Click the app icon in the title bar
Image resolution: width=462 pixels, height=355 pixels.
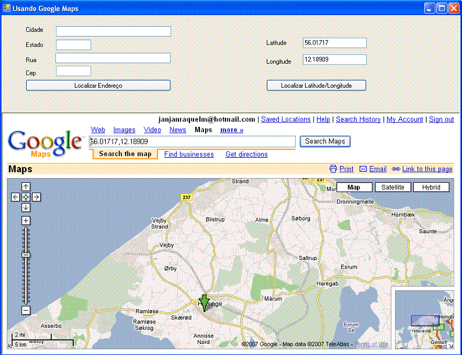point(6,8)
